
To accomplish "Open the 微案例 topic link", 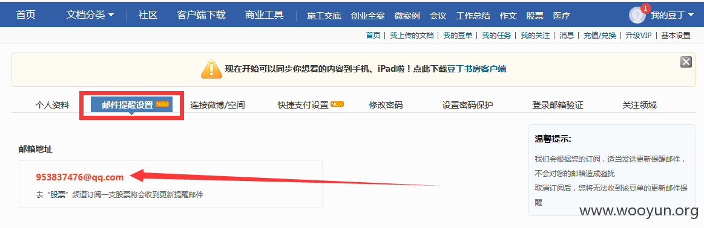I will coord(407,16).
